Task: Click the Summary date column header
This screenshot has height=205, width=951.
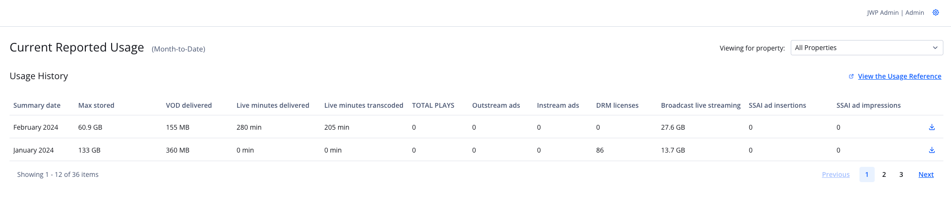Action: click(37, 105)
